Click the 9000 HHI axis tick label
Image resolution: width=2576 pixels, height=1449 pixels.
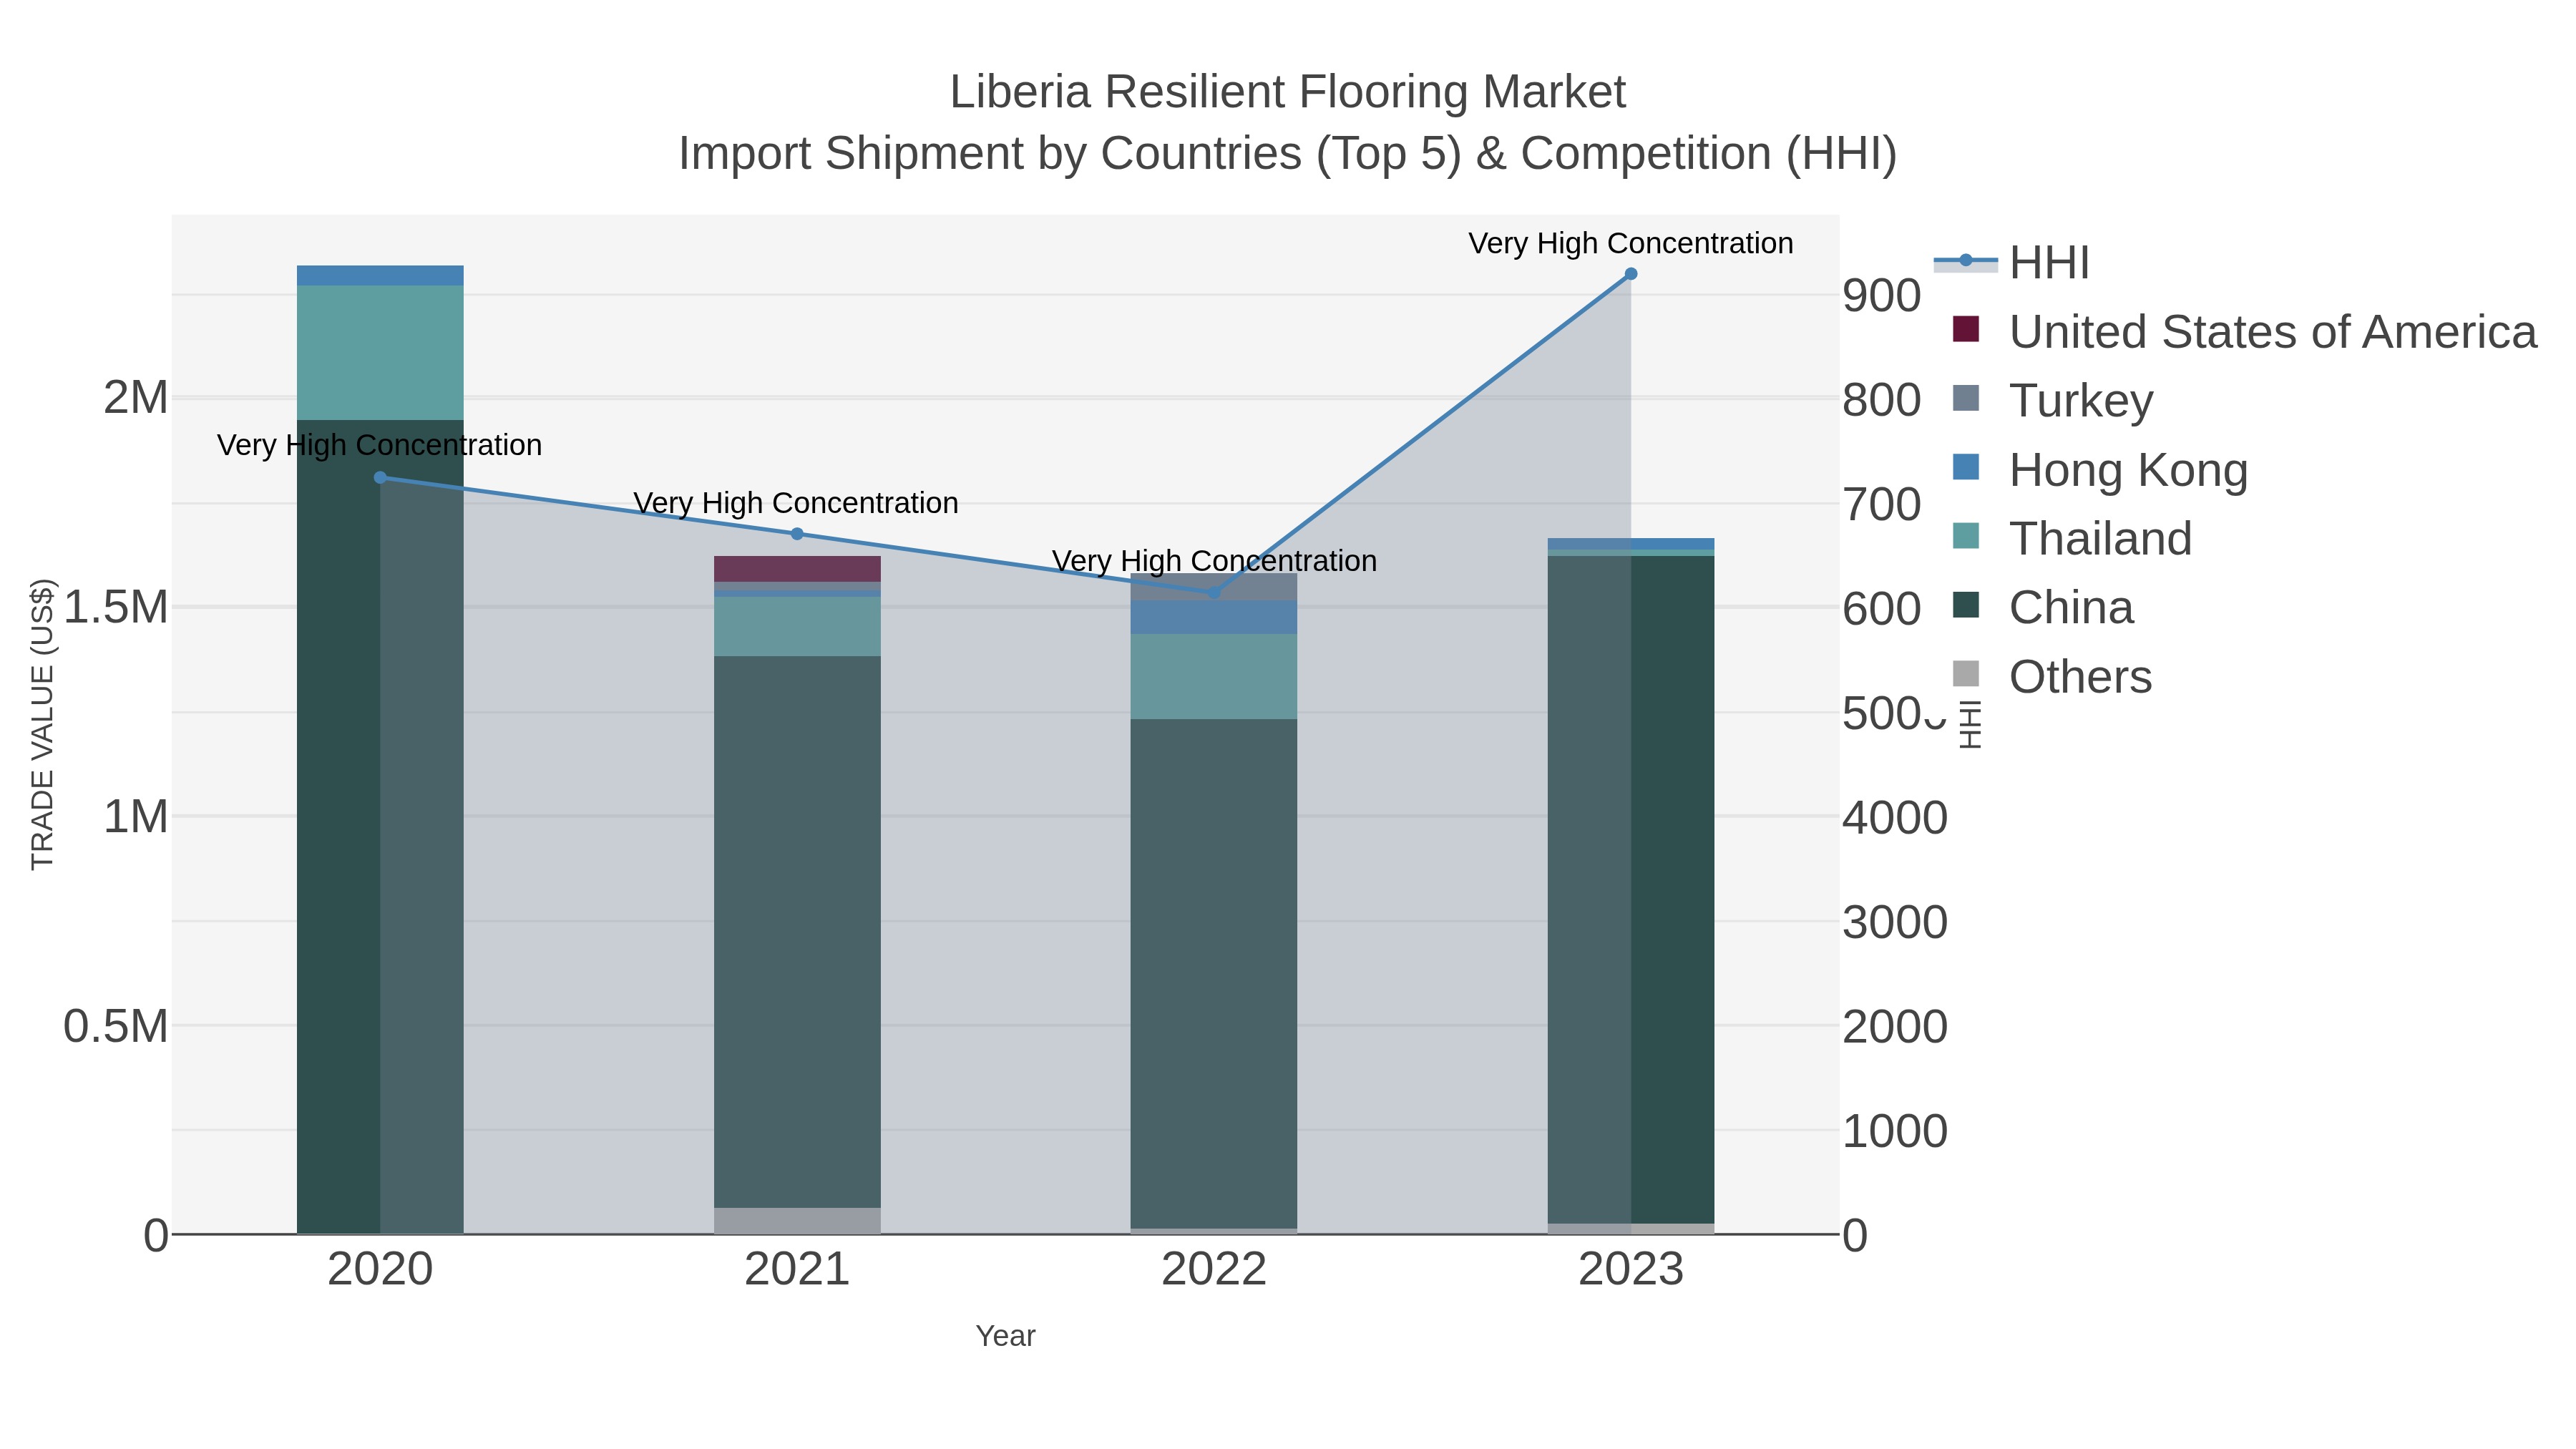[x=1882, y=296]
